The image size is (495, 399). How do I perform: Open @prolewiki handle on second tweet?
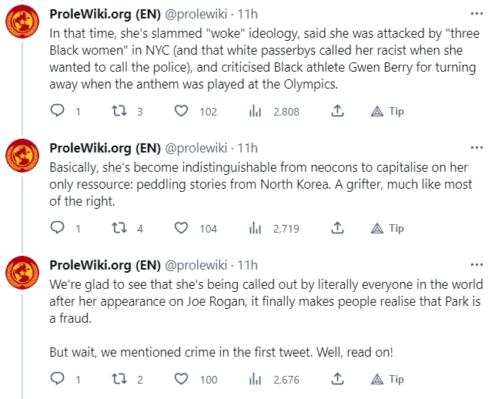click(x=198, y=148)
